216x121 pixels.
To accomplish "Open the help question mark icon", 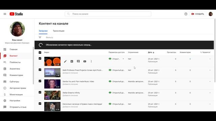I will click(x=186, y=14).
